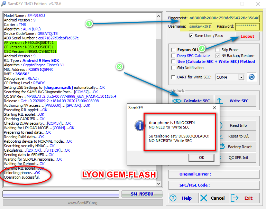The image size is (266, 209).
Task: Enable the Exynos OLD checkbox
Action: coord(173,50)
